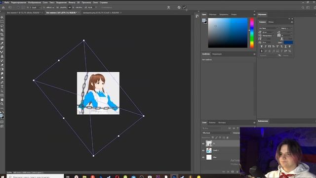Open the Color panel options menu
The width and height of the screenshot is (316, 178).
(254, 14)
